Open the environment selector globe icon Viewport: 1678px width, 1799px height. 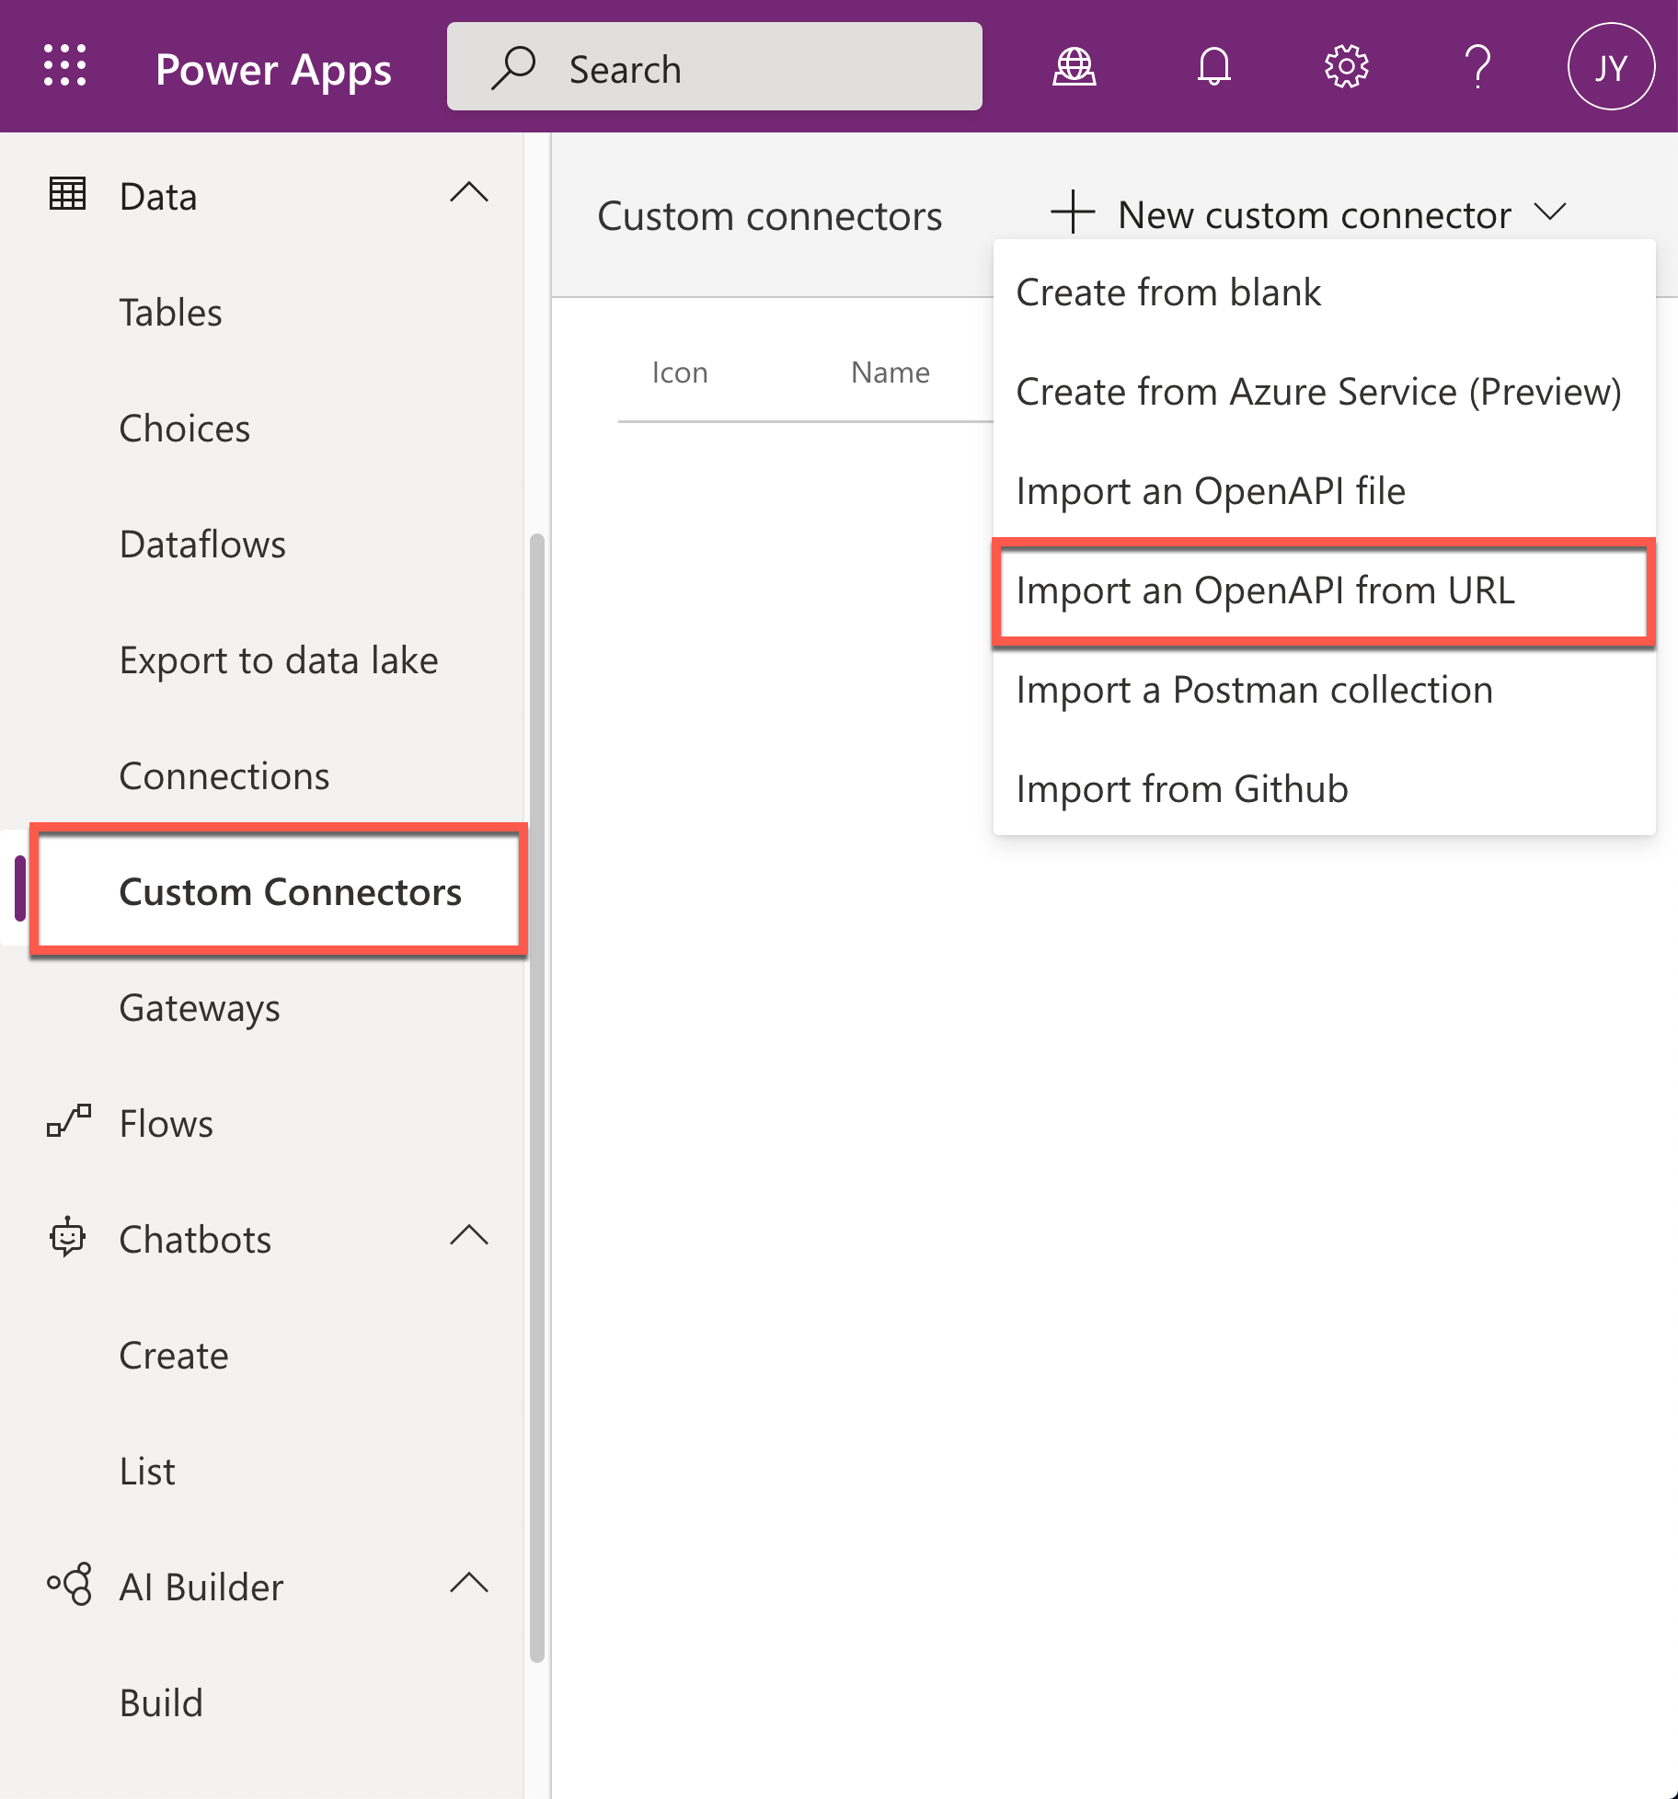pyautogui.click(x=1073, y=65)
